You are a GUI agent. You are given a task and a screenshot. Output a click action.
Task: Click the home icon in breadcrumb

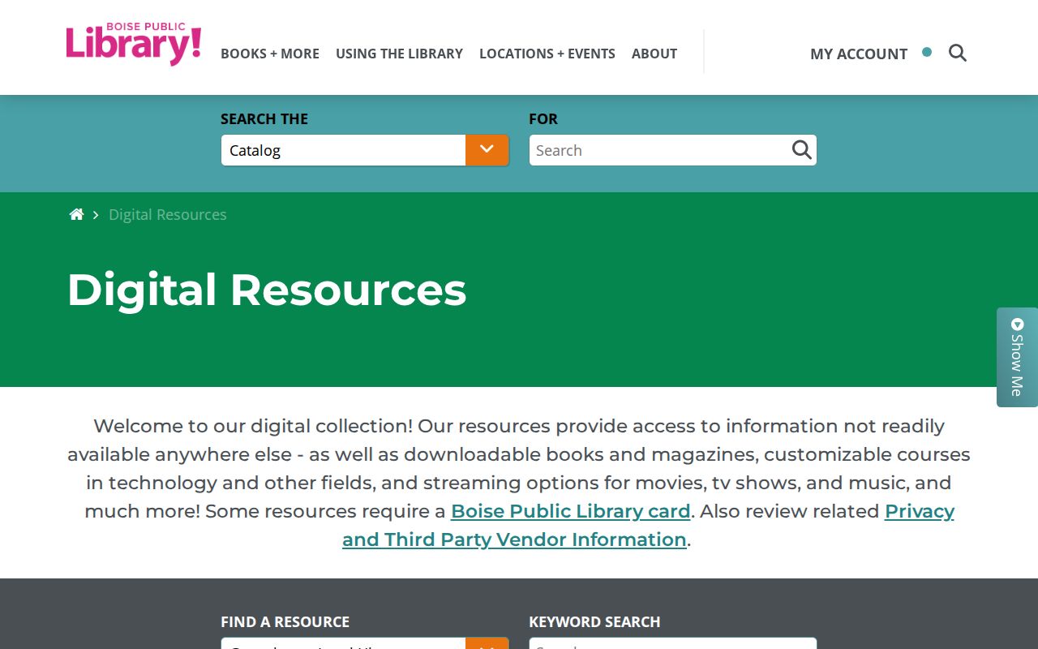(x=76, y=214)
